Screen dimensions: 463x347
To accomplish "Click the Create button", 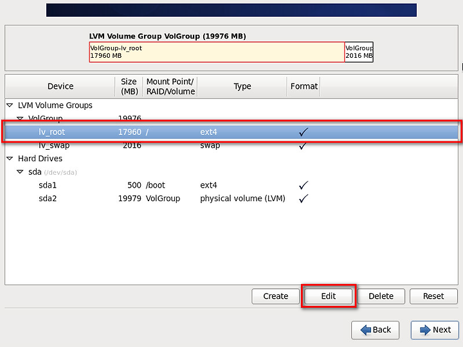I will pos(275,296).
